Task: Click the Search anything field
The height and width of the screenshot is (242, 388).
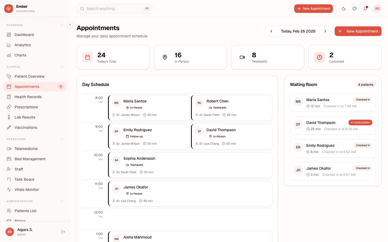Action: 115,9
